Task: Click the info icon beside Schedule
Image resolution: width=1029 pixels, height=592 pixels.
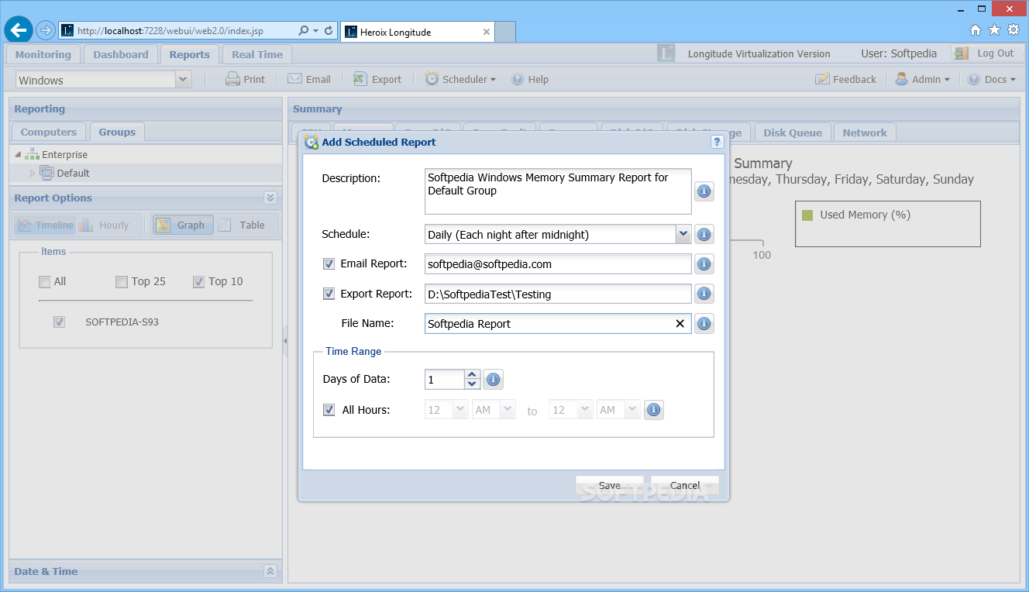Action: tap(704, 234)
